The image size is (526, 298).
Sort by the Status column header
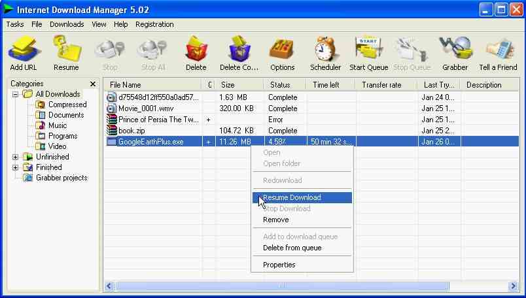(x=285, y=85)
